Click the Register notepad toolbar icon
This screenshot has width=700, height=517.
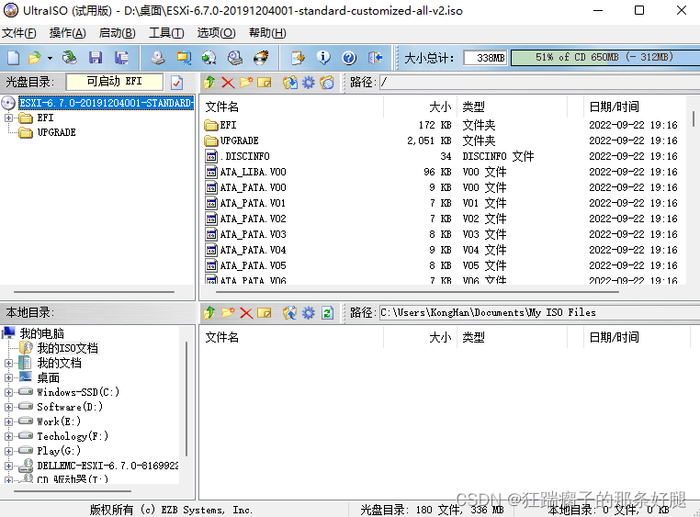coord(298,58)
